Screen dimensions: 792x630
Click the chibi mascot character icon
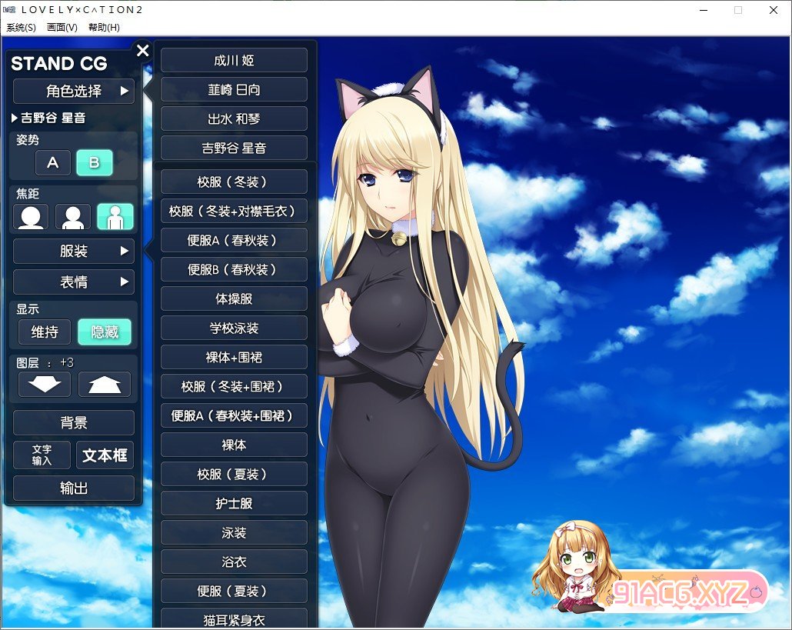(x=570, y=565)
